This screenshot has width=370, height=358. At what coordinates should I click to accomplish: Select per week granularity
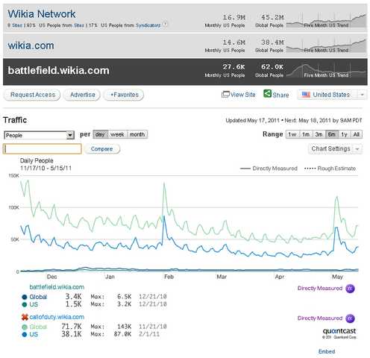(117, 134)
